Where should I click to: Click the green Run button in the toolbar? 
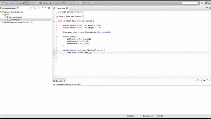pos(45,3)
